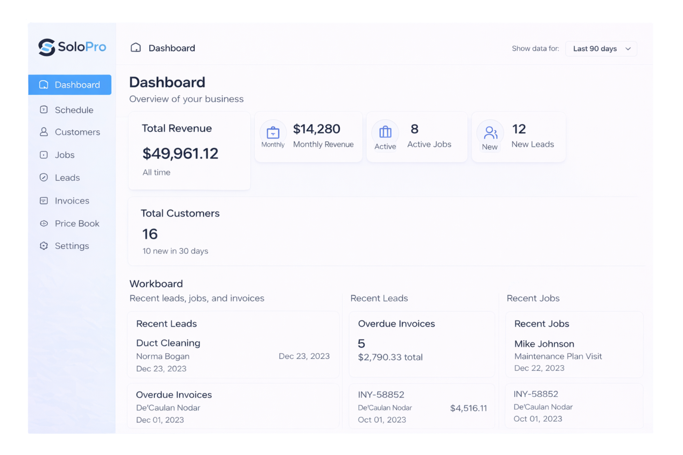Select the Settings gear icon
683x455 pixels.
click(44, 246)
